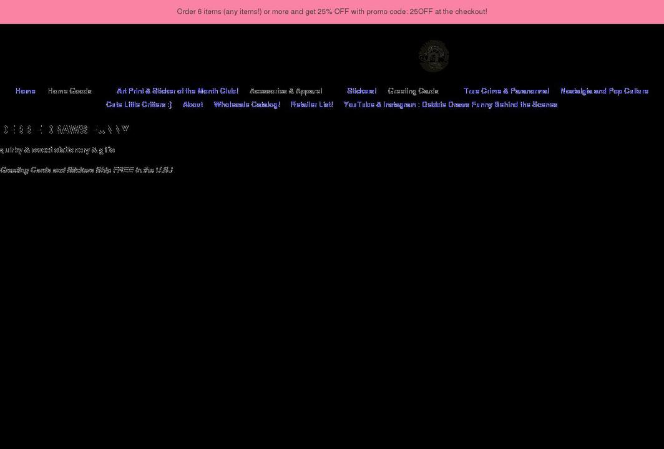Image resolution: width=664 pixels, height=449 pixels.
Task: Click the quirky & sweet stationery tagline
Action: (57, 150)
